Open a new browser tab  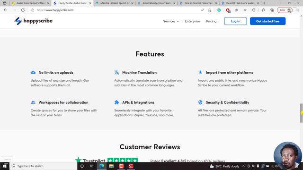pos(265,3)
